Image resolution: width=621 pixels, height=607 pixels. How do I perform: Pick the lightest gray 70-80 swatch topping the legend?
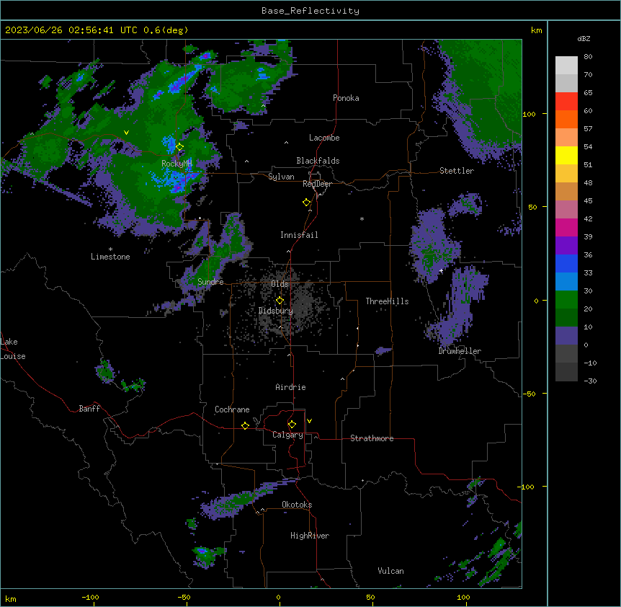point(566,66)
